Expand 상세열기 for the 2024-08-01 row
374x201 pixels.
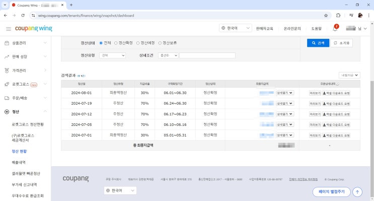pyautogui.click(x=285, y=93)
